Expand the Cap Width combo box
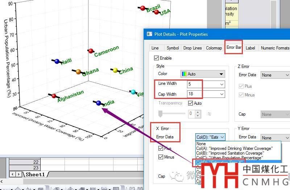This screenshot has height=190, width=290. 221,94
